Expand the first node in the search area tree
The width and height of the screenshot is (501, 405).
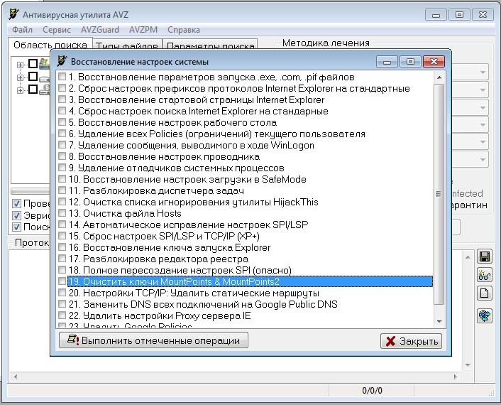20,65
